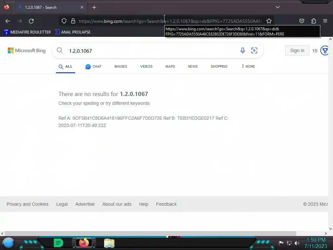Open the Rewards trophy icon
This screenshot has width=333, height=250.
tap(324, 50)
